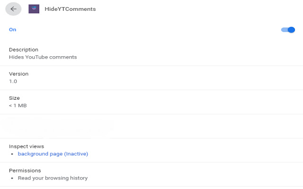303x189 pixels.
Task: Click the Permissions heading
Action: click(25, 171)
